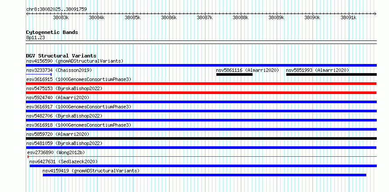Viewport: 389px width, 192px height.
Task: Open nsv5851993 (Almarri2020) label
Action: click(x=317, y=70)
